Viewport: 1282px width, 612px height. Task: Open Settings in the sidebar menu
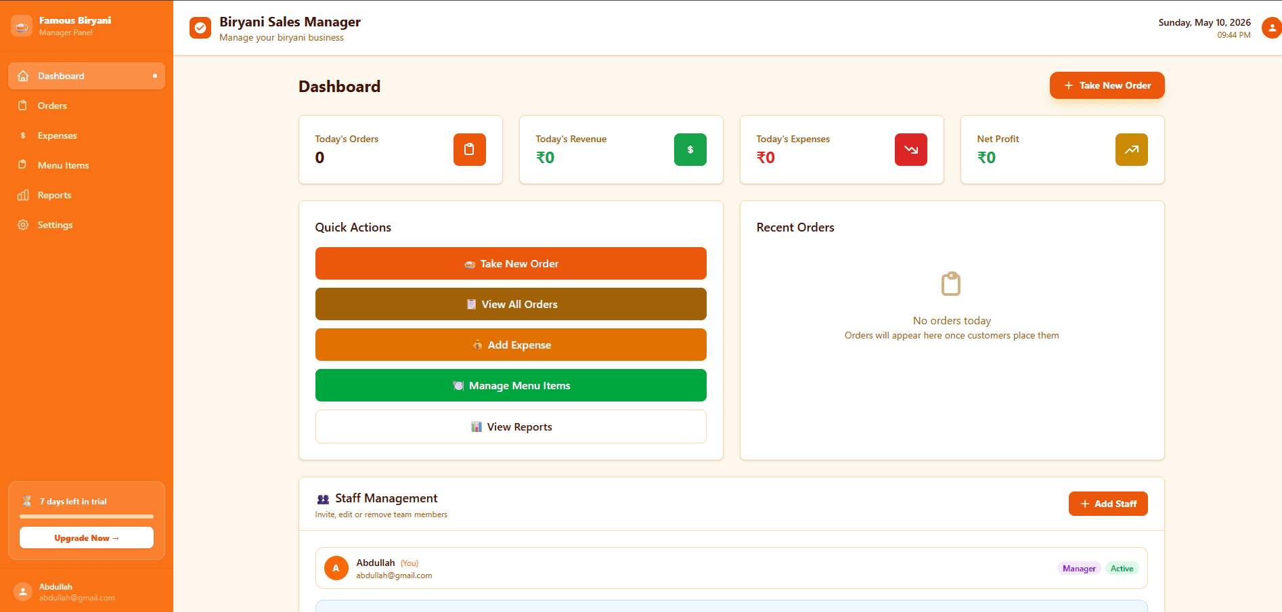(87, 225)
